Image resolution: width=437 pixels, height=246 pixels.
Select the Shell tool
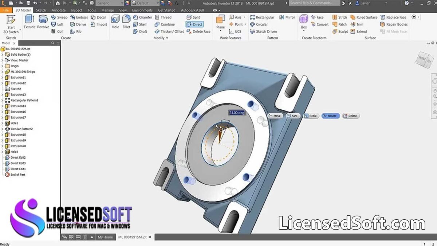click(140, 24)
